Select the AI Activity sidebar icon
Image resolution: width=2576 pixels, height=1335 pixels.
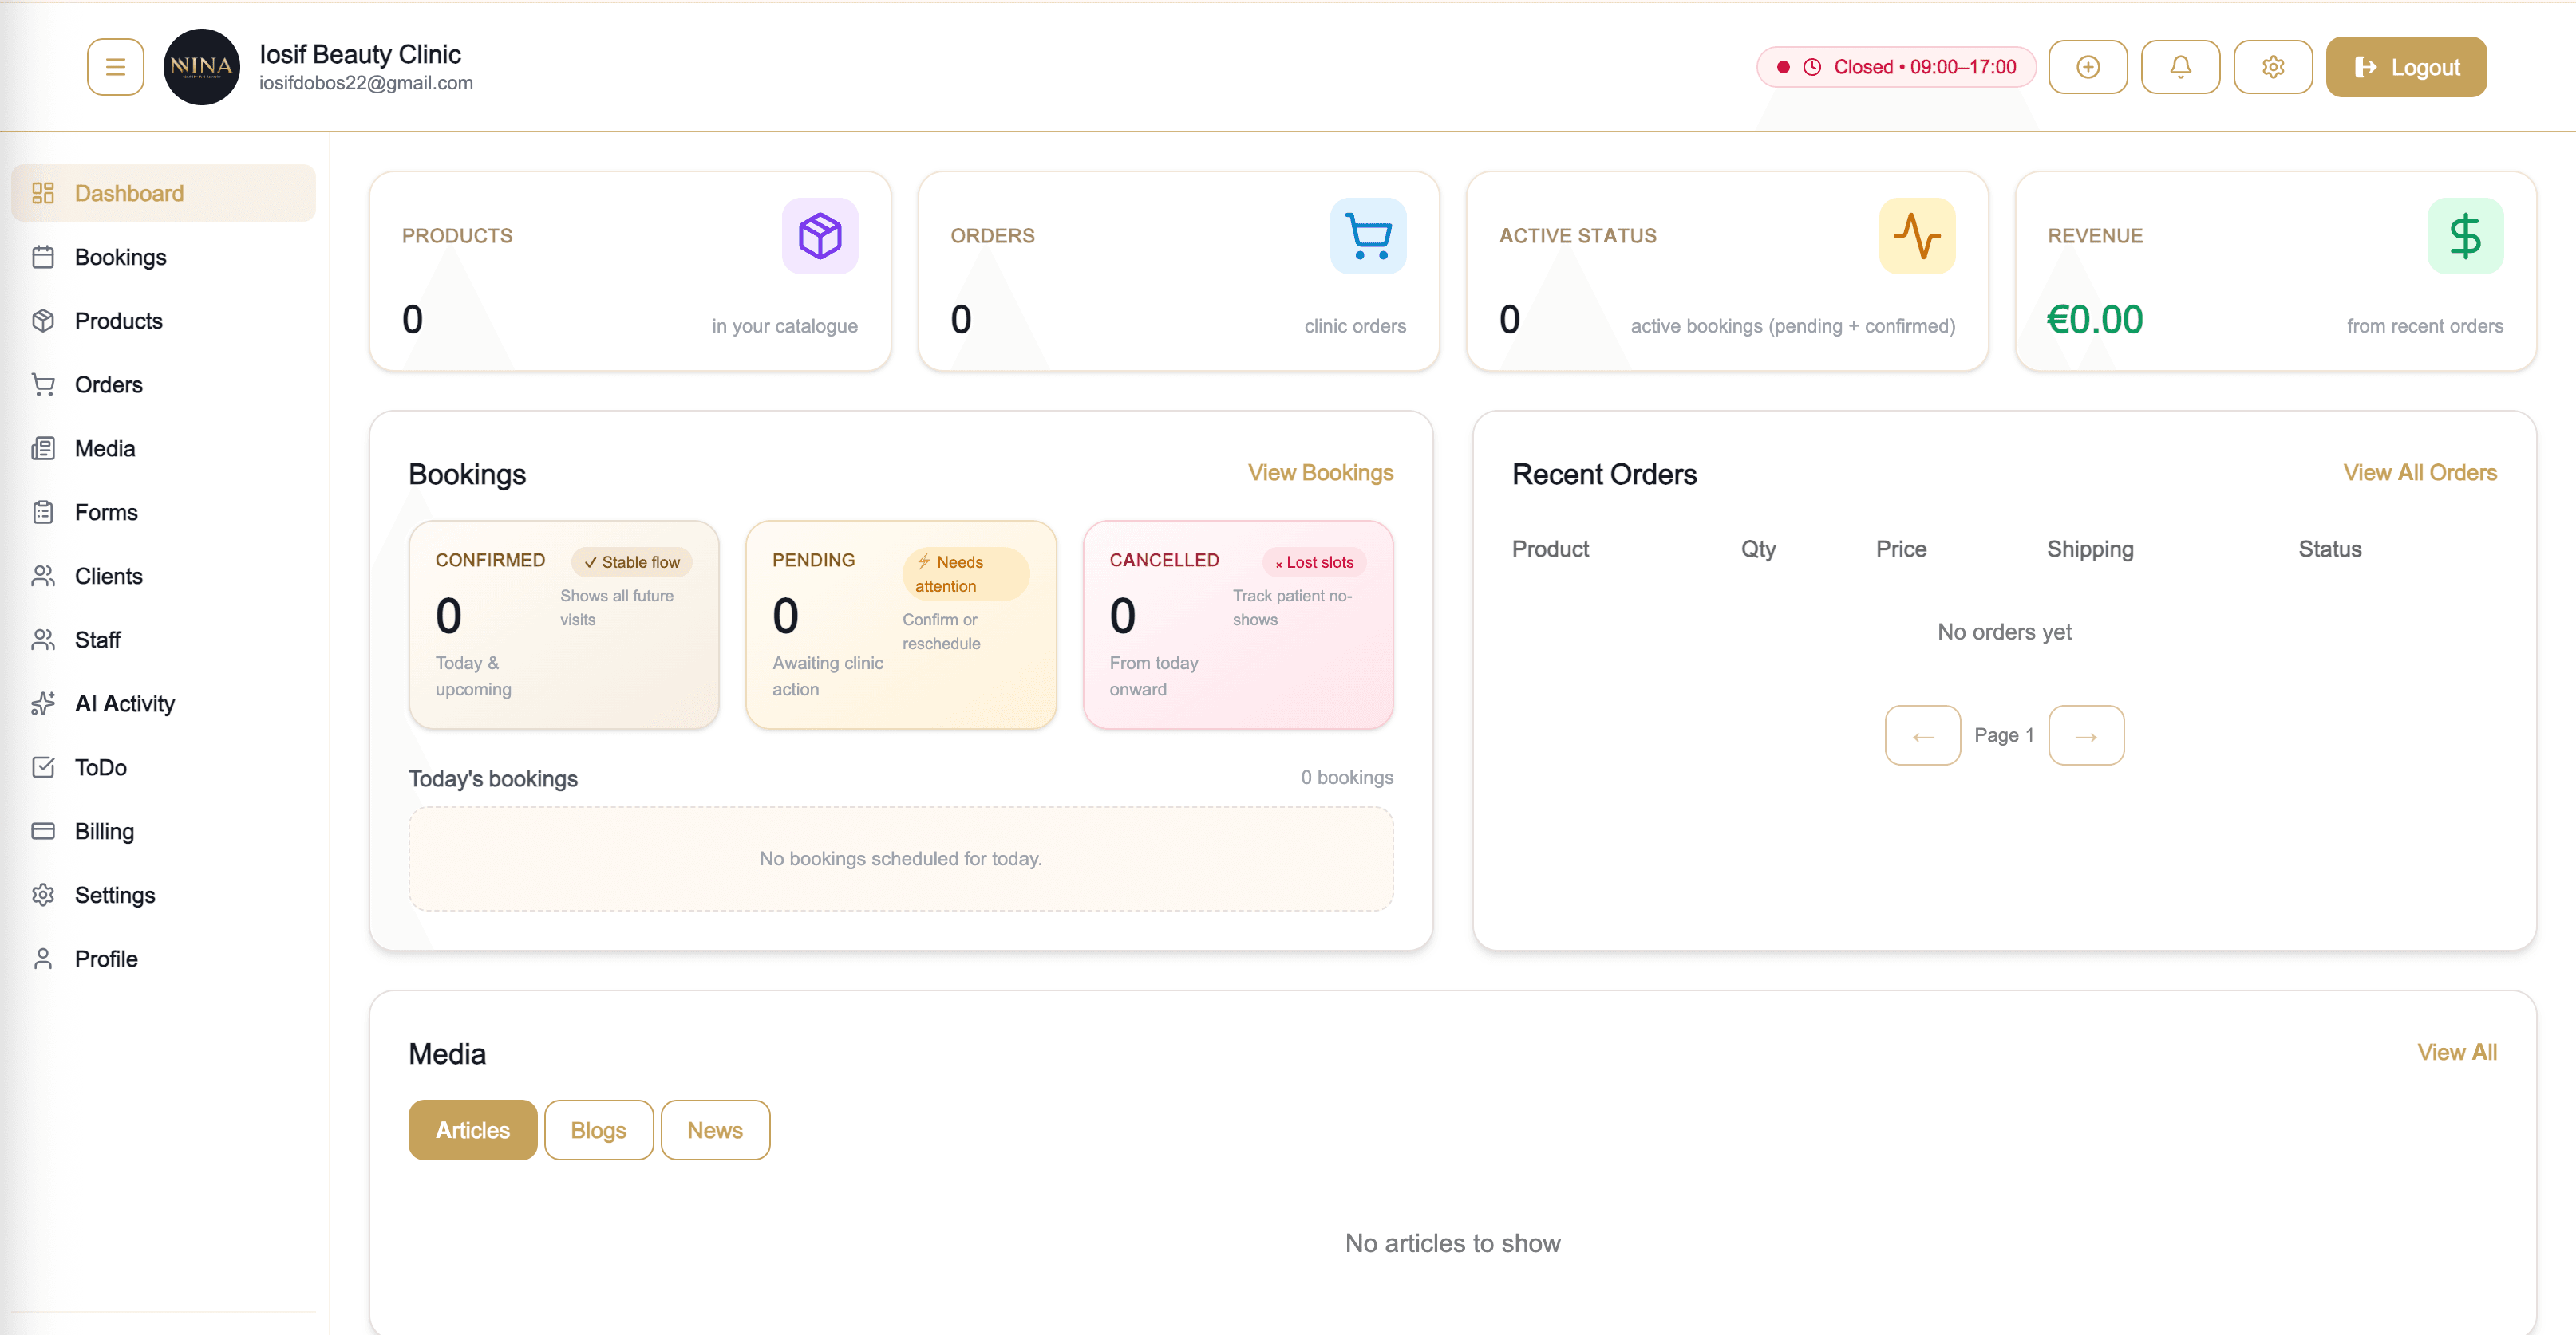pyautogui.click(x=44, y=703)
